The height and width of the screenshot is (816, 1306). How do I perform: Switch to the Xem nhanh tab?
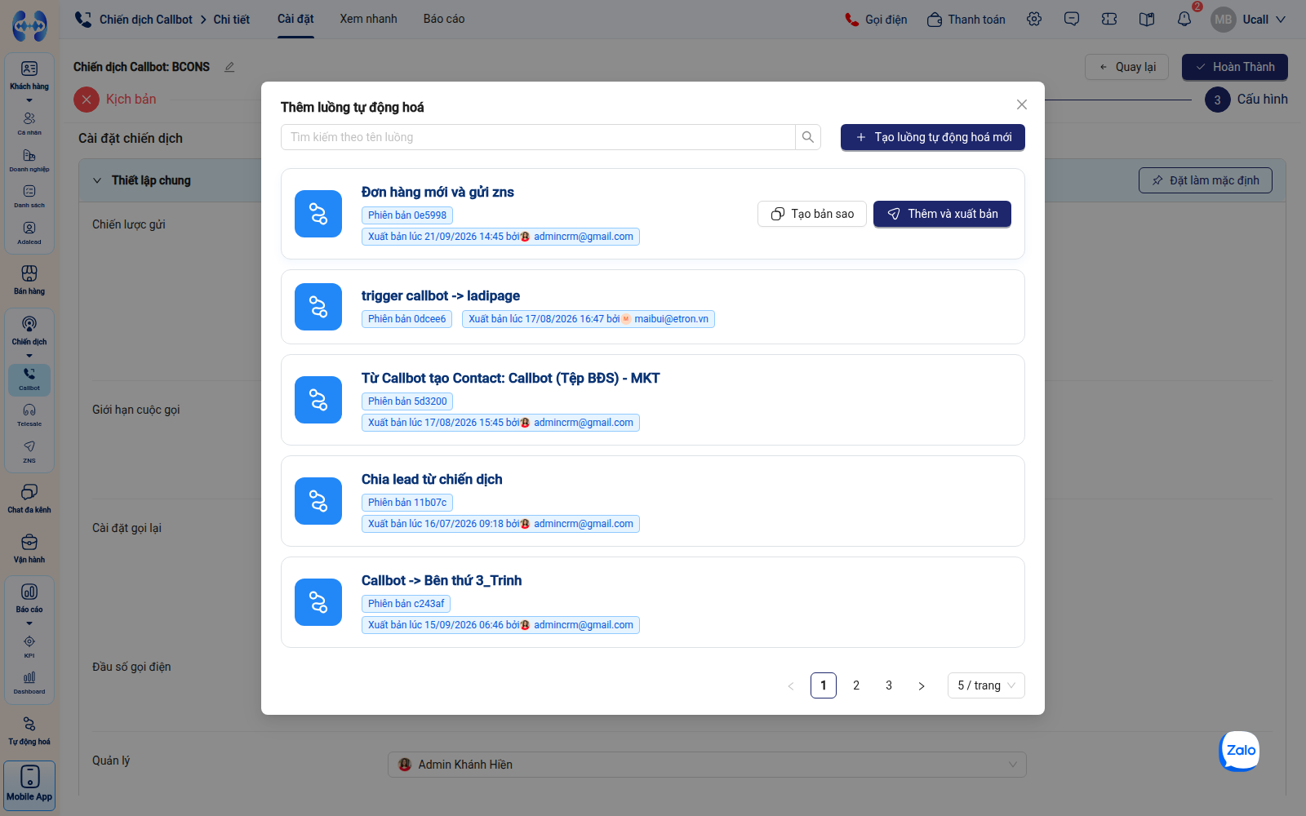pos(368,19)
